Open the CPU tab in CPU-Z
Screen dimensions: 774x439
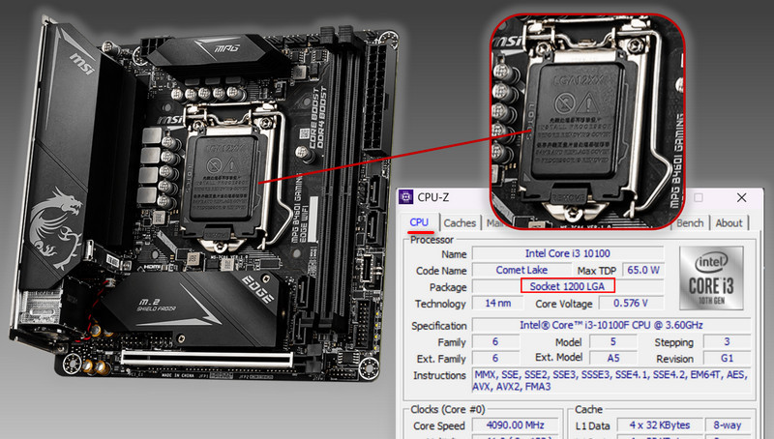[x=419, y=222]
